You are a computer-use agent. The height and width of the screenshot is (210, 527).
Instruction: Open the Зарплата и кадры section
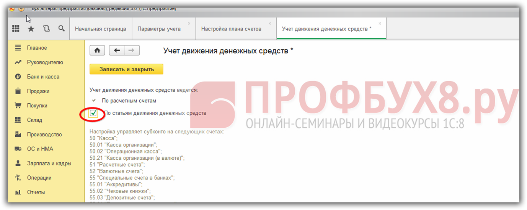click(x=49, y=164)
